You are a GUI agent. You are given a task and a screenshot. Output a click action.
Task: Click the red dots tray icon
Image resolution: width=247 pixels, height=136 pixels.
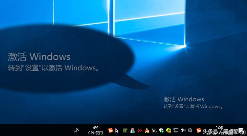[140, 130]
